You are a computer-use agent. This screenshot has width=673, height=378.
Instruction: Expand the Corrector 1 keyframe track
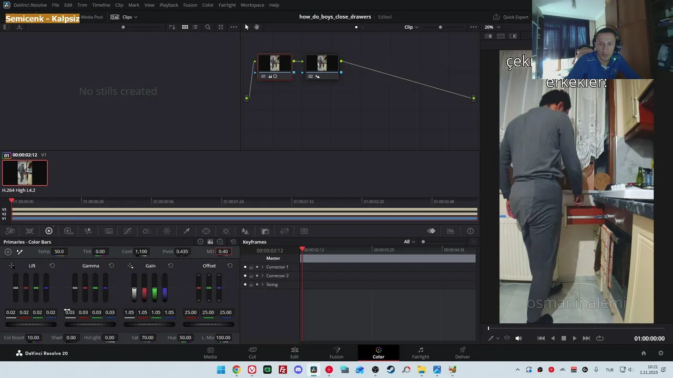pos(262,267)
